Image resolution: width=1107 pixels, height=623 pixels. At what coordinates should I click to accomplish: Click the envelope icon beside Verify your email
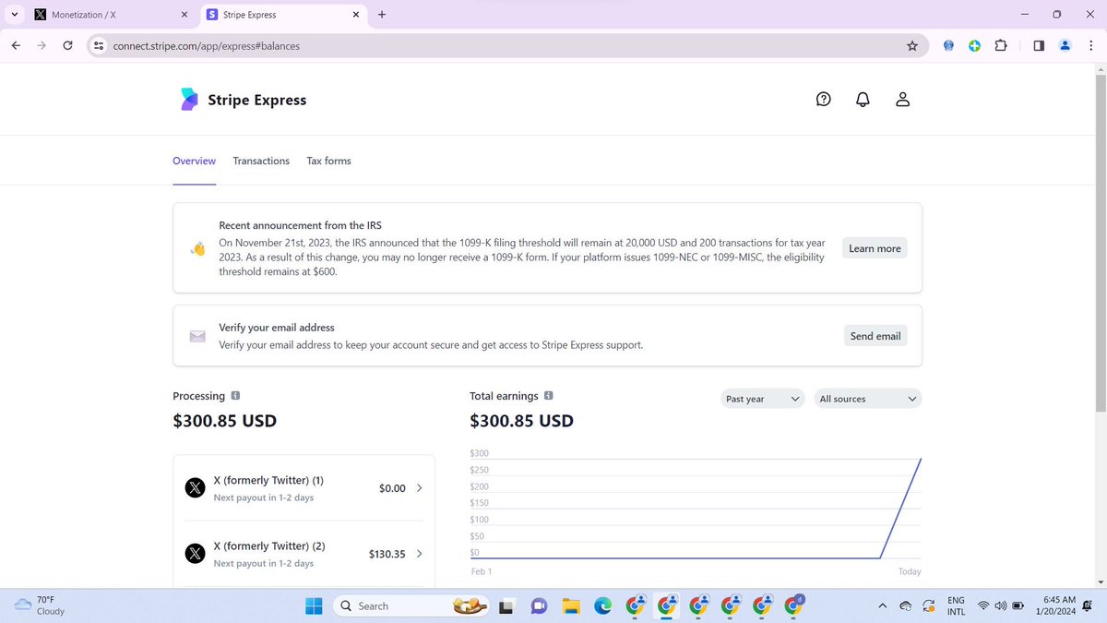pyautogui.click(x=197, y=336)
